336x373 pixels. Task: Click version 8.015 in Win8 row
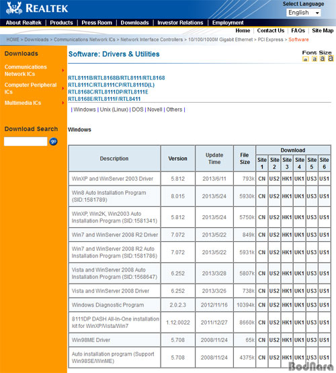coord(178,196)
